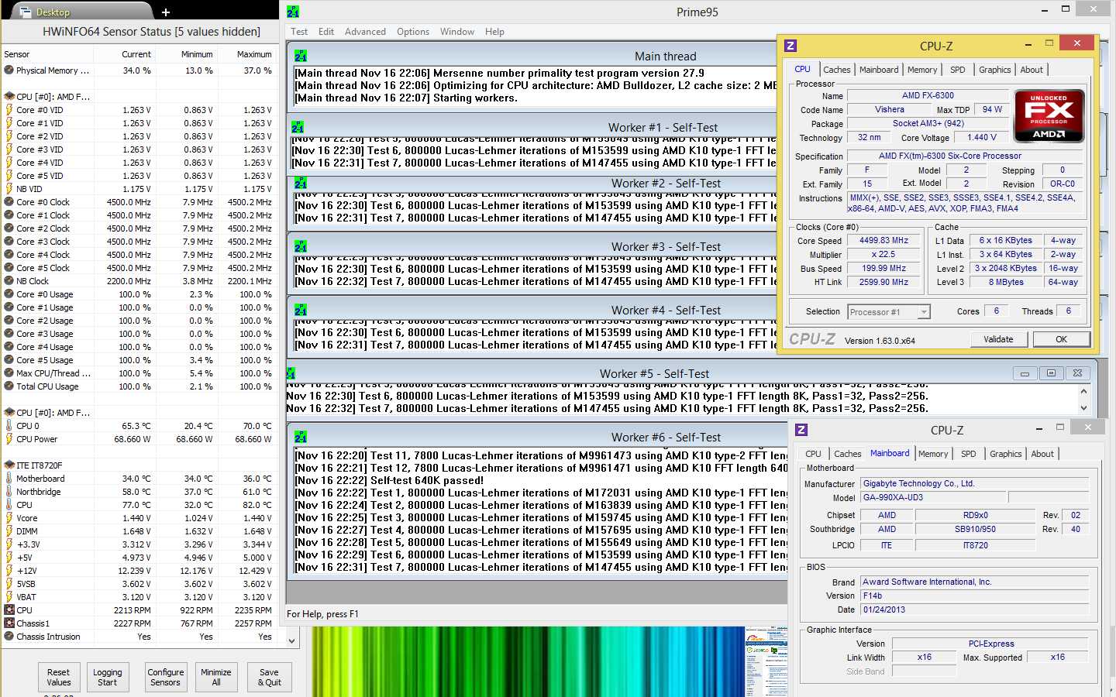This screenshot has height=697, width=1116.
Task: Click the Logging Start button in HWiNFO
Action: 108,677
